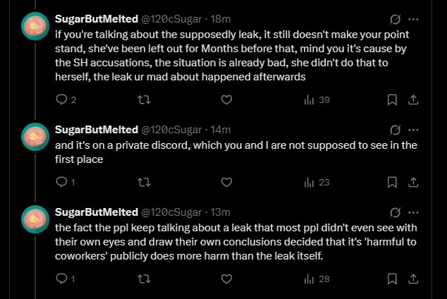The width and height of the screenshot is (447, 299).
Task: Bookmark the 14m tweet
Action: click(392, 182)
